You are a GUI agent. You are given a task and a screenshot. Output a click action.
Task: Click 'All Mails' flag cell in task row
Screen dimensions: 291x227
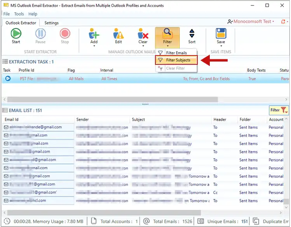pyautogui.click(x=76, y=79)
